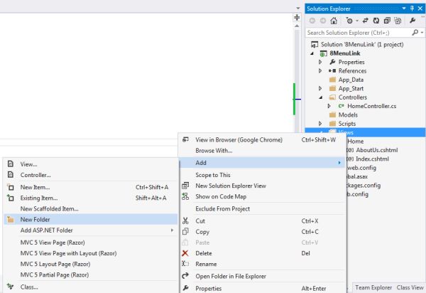Screen dimensions: 426x293
Task: Click the Solution Explorer search magnifier icon
Action: pyautogui.click(x=415, y=33)
